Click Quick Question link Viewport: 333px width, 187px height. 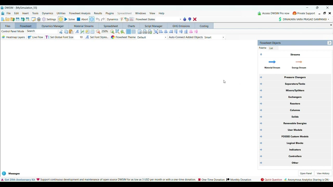pyautogui.click(x=271, y=180)
